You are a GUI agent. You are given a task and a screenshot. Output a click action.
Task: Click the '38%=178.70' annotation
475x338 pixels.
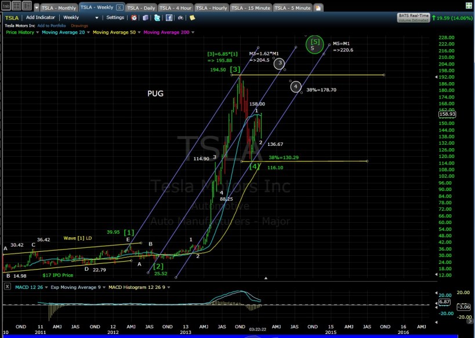[321, 90]
